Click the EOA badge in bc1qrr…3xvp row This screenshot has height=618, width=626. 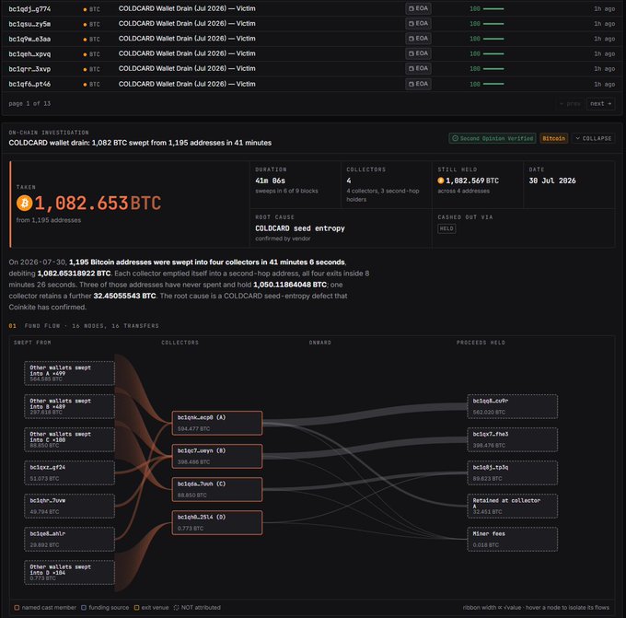[418, 68]
